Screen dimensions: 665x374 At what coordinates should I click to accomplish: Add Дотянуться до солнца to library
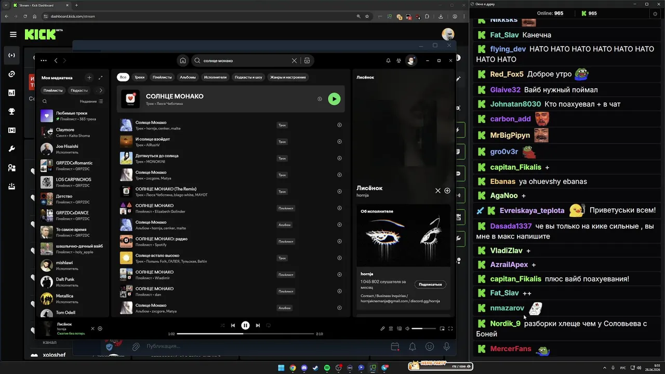pos(339,158)
